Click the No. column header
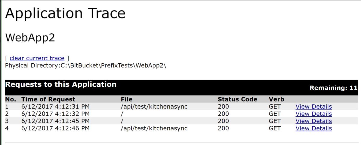The width and height of the screenshot is (361, 145). point(10,99)
